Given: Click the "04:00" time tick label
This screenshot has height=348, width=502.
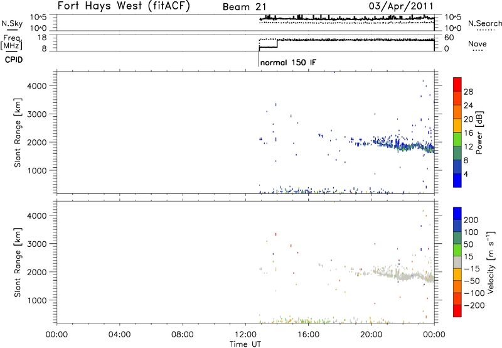Looking at the screenshot, I should 119,335.
